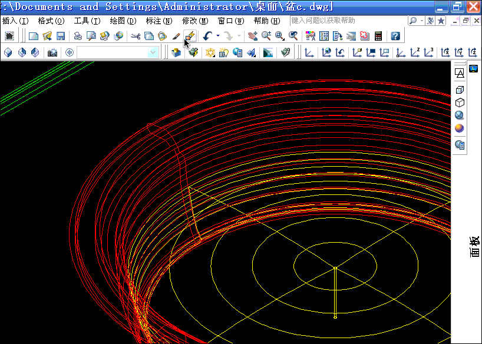Expand the Undo history dropdown arrow

217,36
